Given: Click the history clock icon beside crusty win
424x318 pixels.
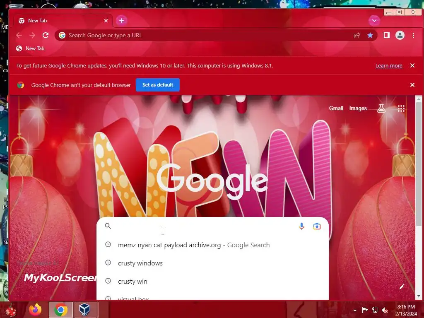Looking at the screenshot, I should coord(108,281).
